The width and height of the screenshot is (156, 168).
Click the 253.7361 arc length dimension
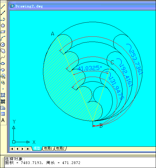[x=135, y=59]
